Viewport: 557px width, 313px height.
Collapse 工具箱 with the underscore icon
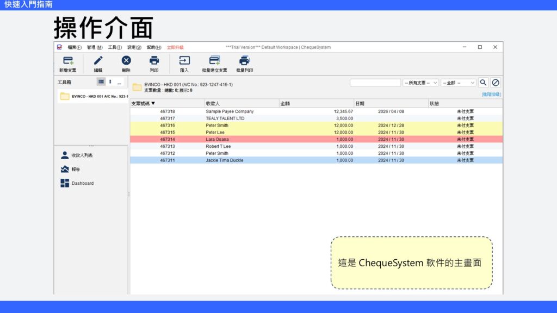(119, 83)
